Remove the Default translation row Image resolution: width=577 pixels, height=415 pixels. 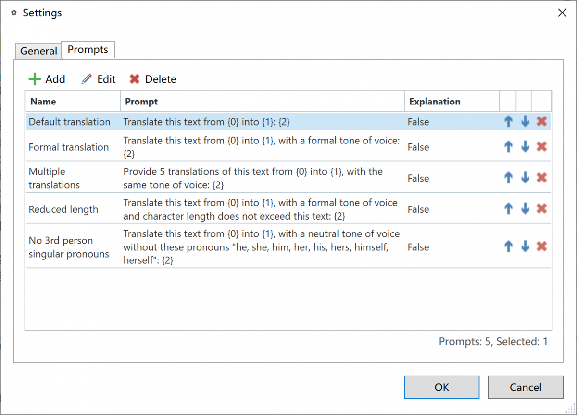tap(541, 122)
